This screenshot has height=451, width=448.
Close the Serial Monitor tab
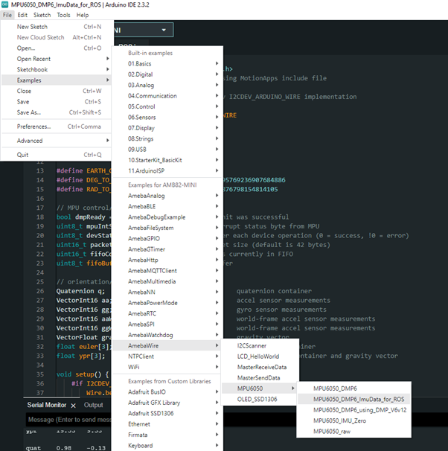pos(73,405)
